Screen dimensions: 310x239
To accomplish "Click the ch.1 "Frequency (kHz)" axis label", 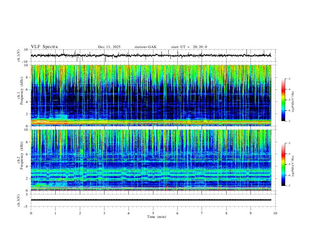I will [x=22, y=91].
